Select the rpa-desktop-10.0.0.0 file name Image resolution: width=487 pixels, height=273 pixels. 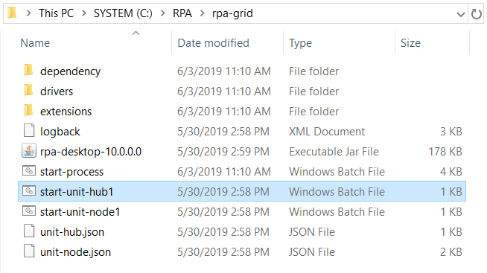[91, 152]
